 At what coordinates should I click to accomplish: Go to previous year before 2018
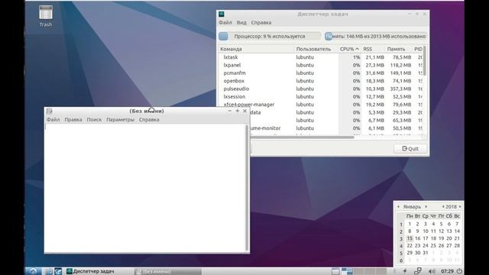443,207
